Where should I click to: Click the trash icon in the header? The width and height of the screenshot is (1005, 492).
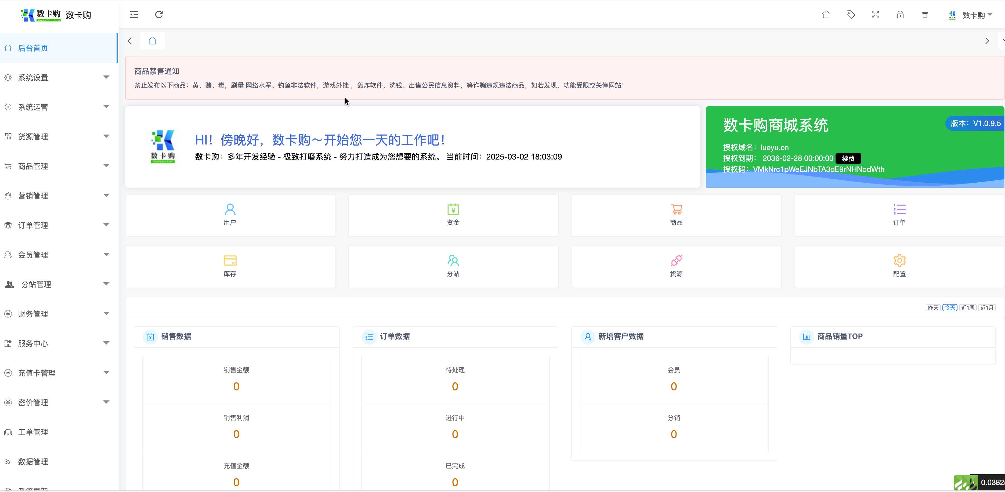coord(925,15)
